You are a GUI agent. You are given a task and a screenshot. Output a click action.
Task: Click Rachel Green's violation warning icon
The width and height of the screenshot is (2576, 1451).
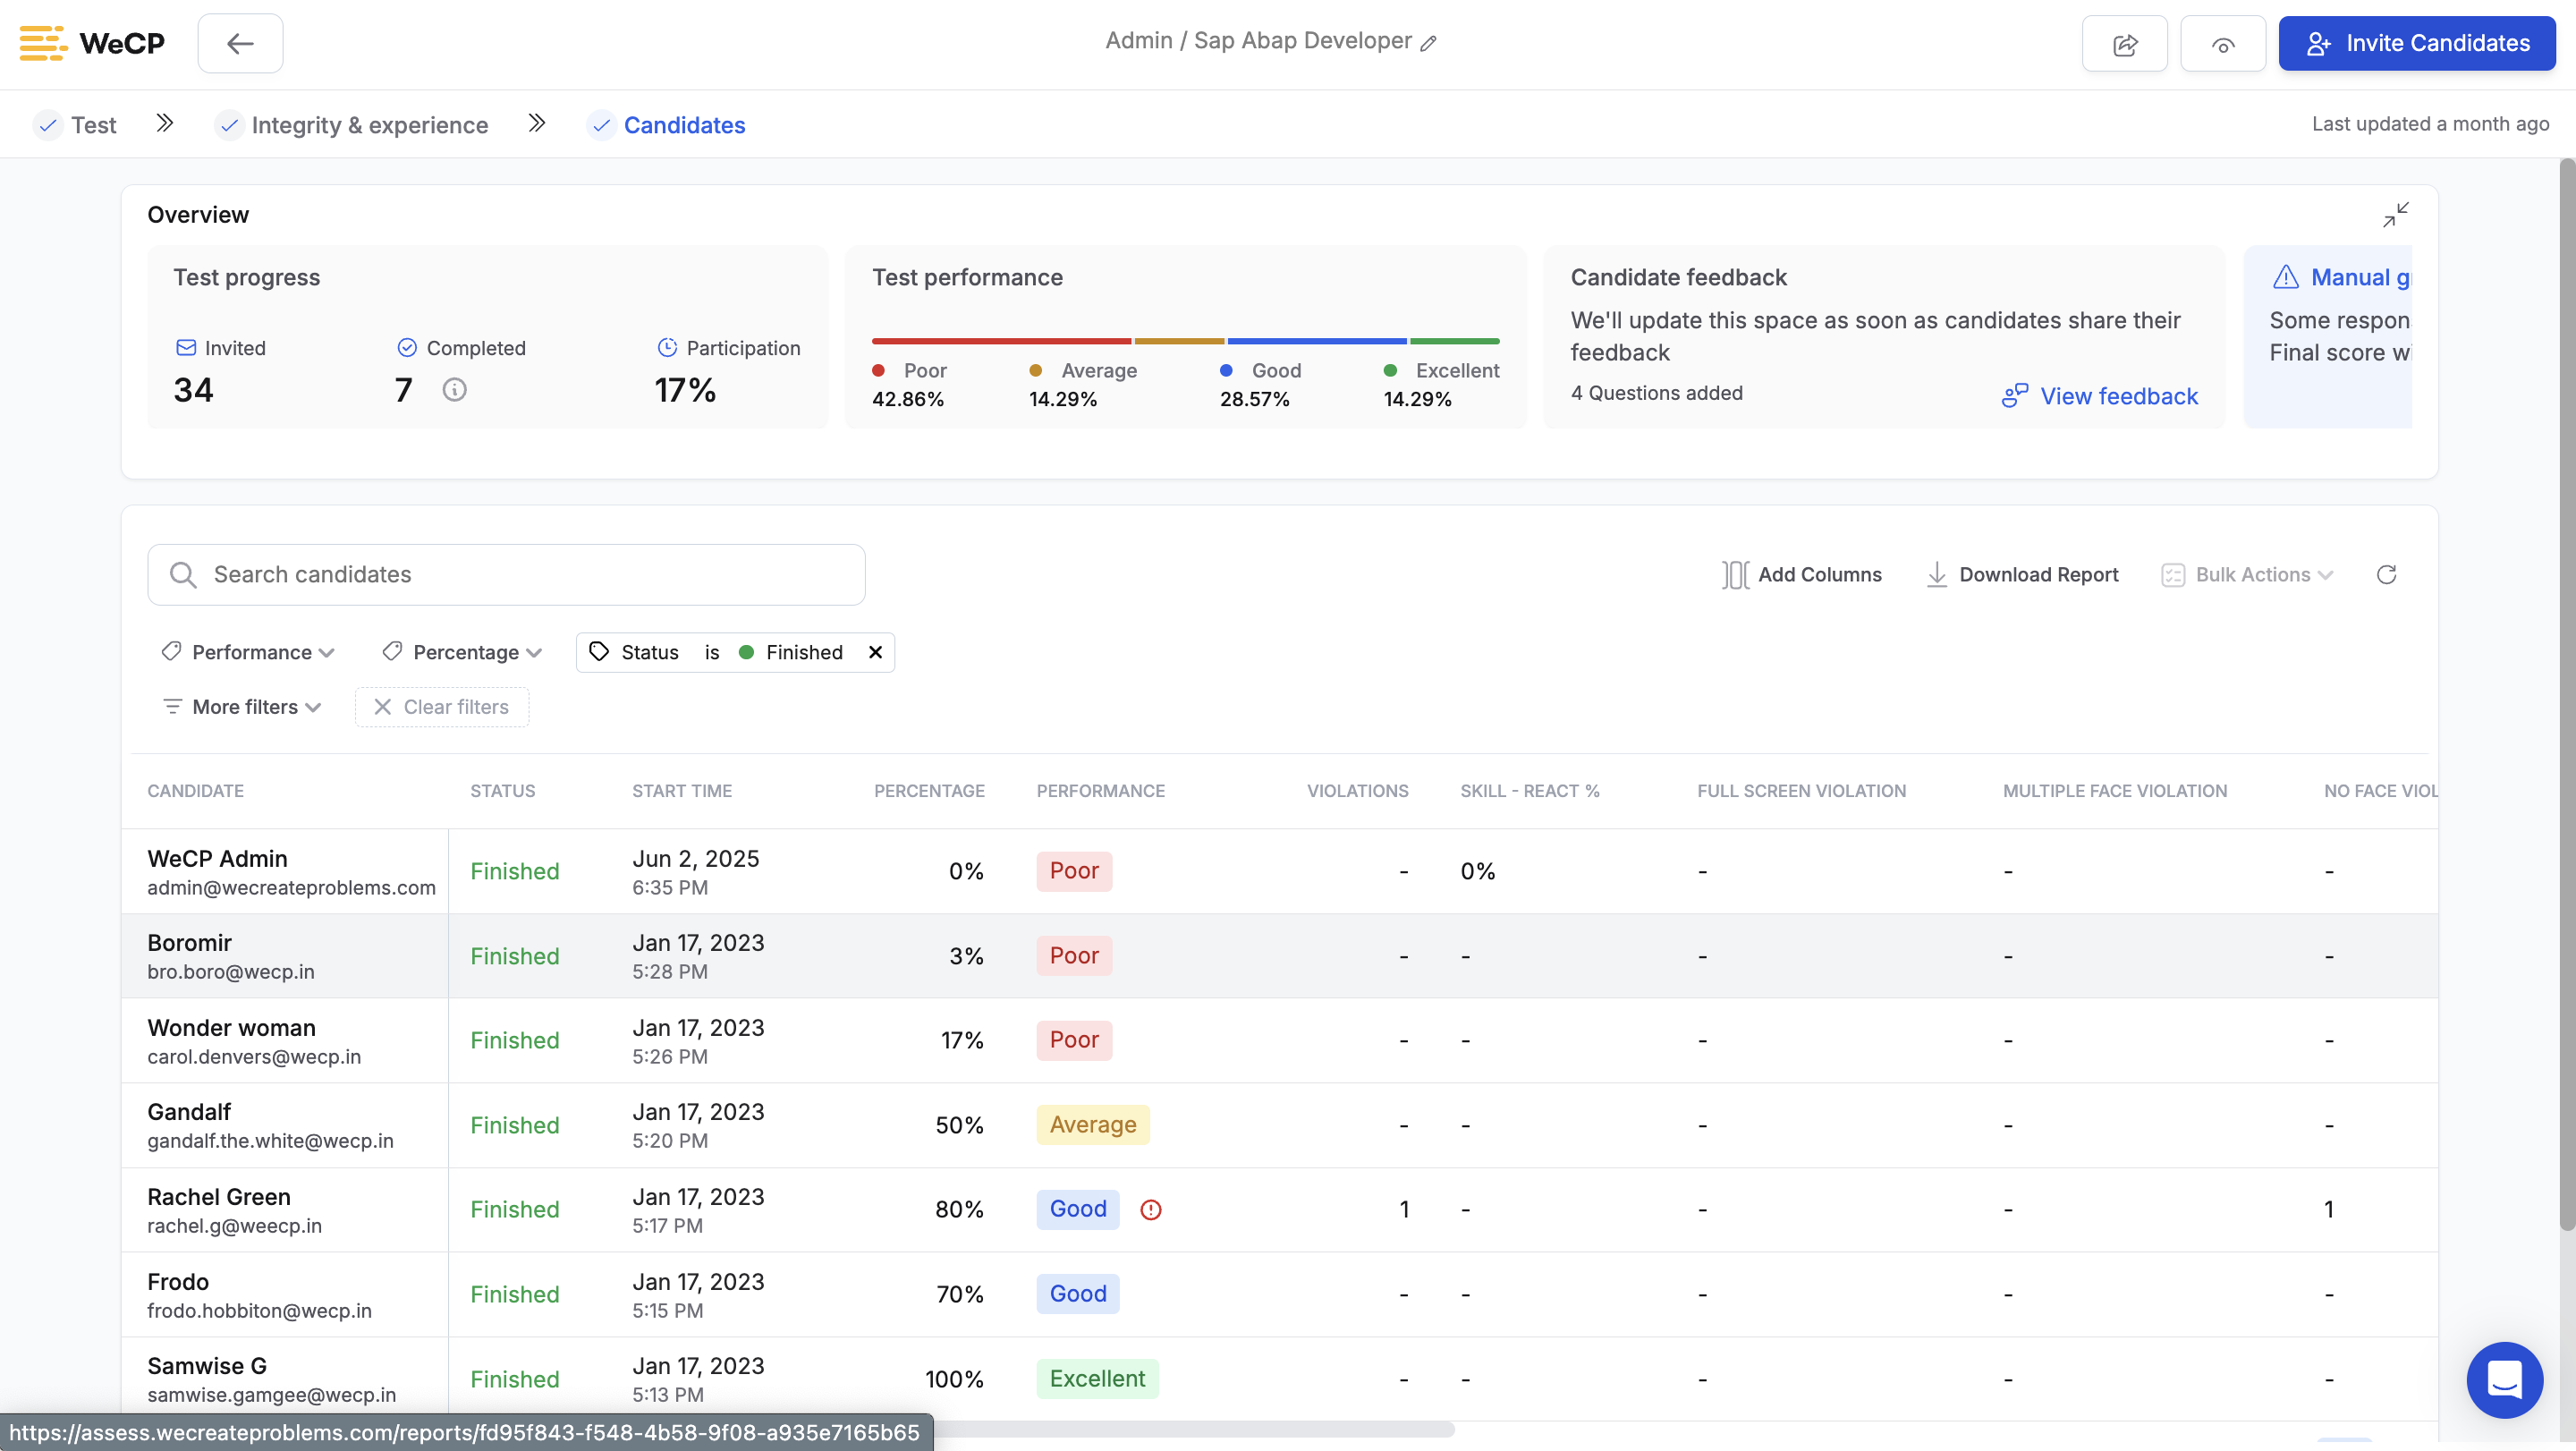pos(1150,1210)
